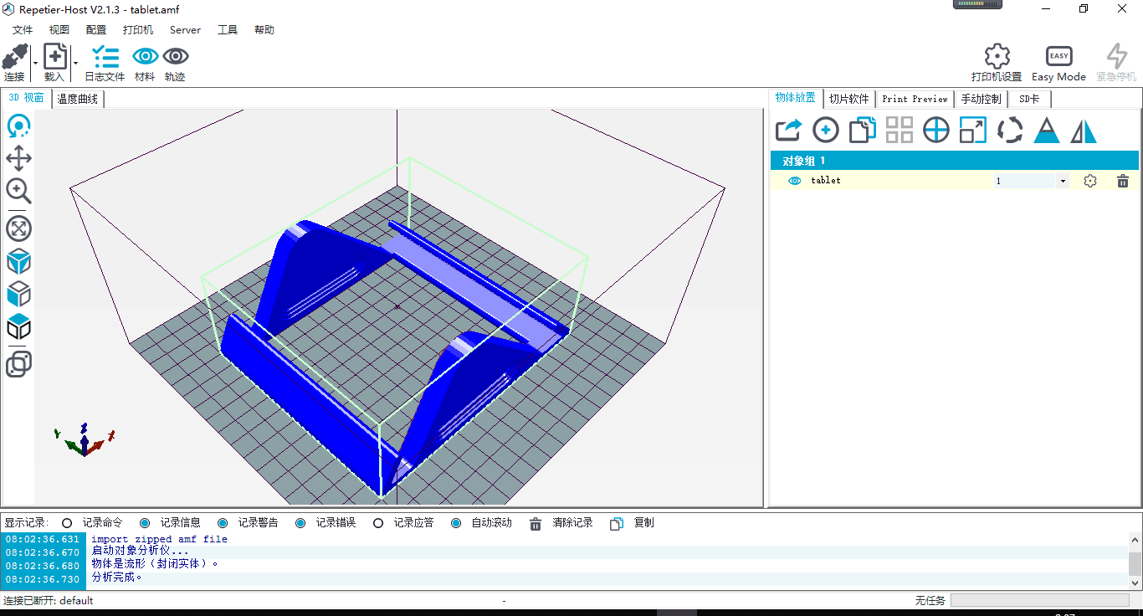
Task: Select the rotate view tool
Action: click(x=18, y=127)
